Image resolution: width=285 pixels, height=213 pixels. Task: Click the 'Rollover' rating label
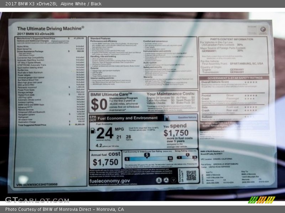(x=207, y=117)
